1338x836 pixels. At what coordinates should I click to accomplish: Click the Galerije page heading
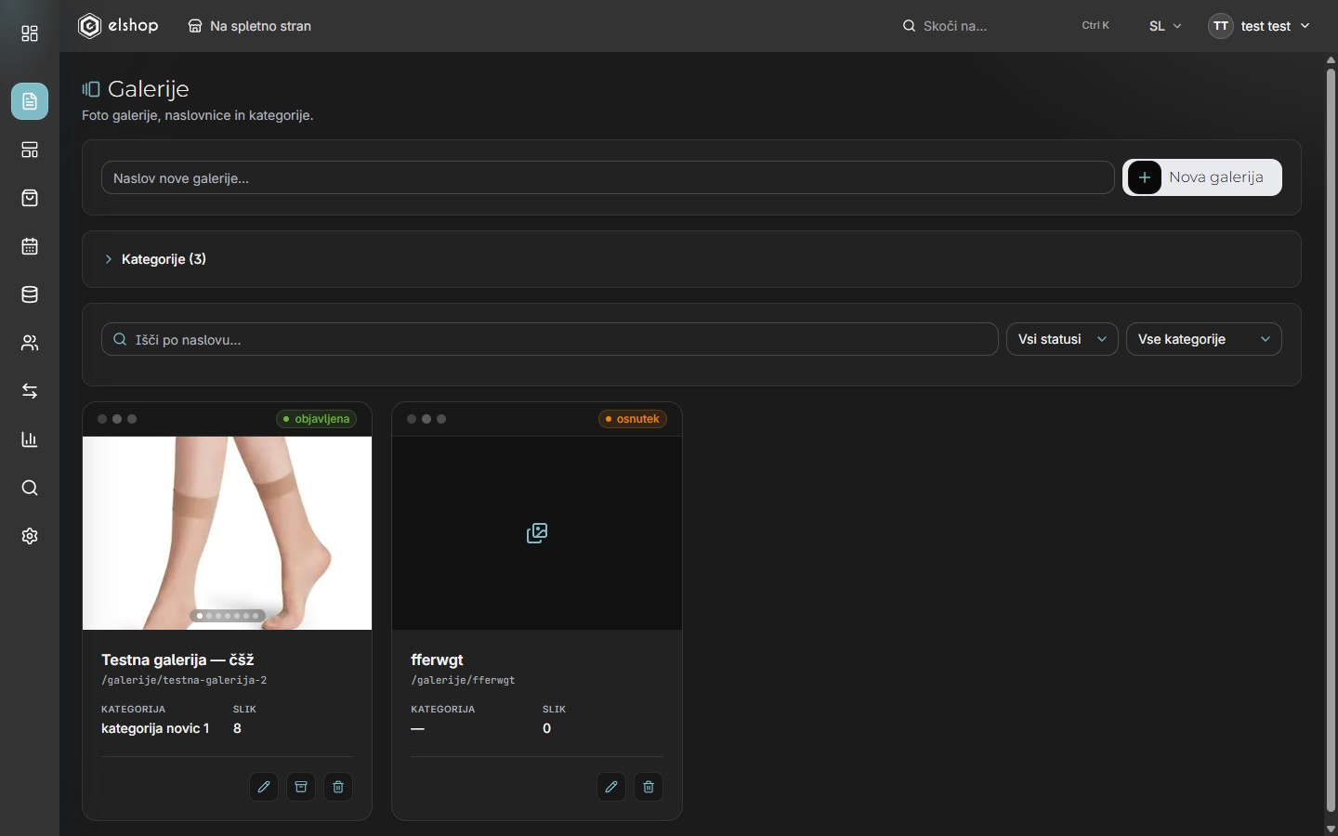(149, 89)
